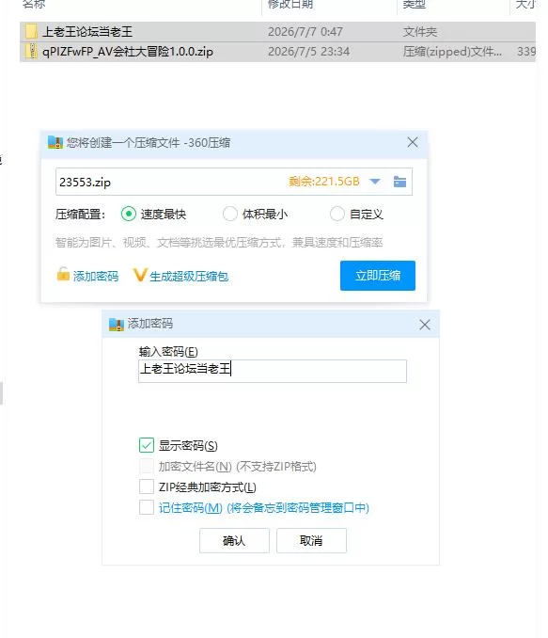
Task: Select the 上老王论坛当老王 folder row
Action: 277,32
